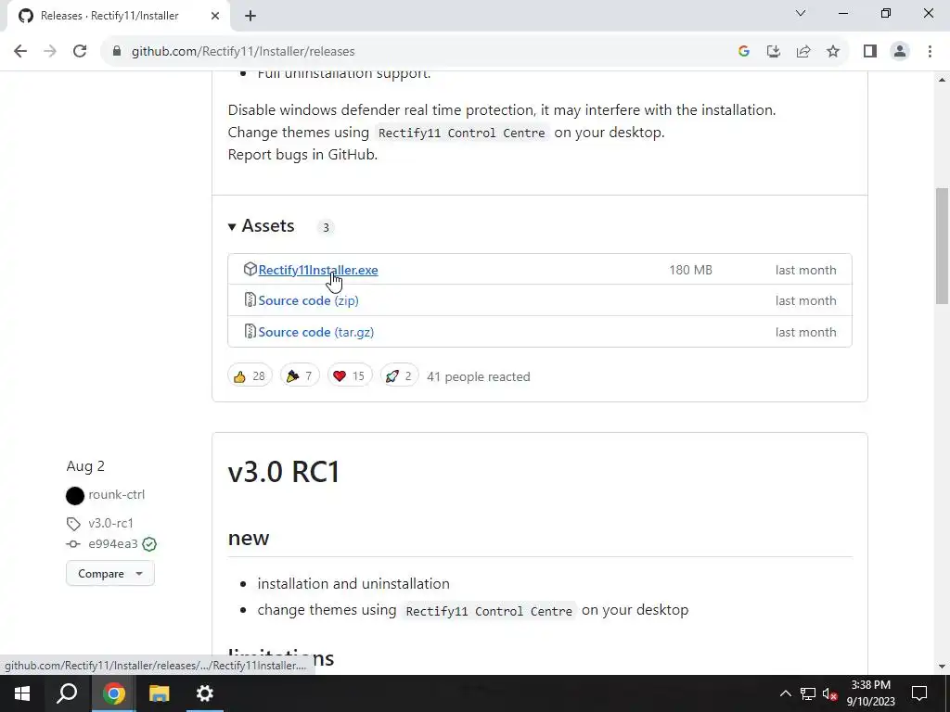Viewport: 950px width, 712px height.
Task: Click the Assets count badge 3
Action: (326, 227)
